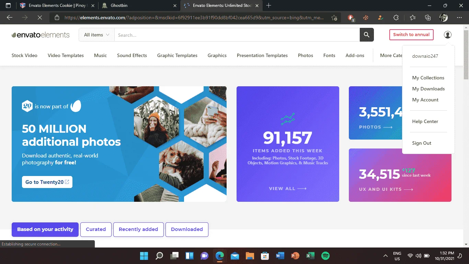Screen dimensions: 469x264
Task: Select the Recently added tab
Action: 138,229
